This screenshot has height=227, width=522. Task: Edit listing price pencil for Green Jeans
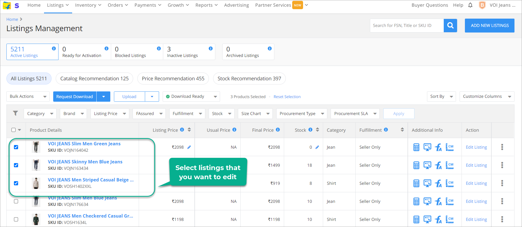click(x=189, y=147)
